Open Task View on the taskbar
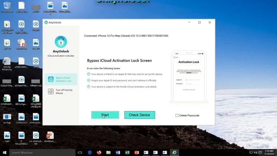The width and height of the screenshot is (277, 156). point(80,153)
